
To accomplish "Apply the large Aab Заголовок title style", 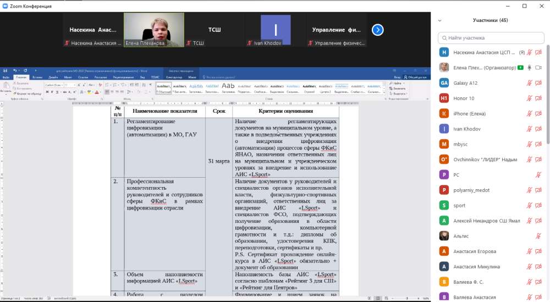I will pyautogui.click(x=228, y=88).
